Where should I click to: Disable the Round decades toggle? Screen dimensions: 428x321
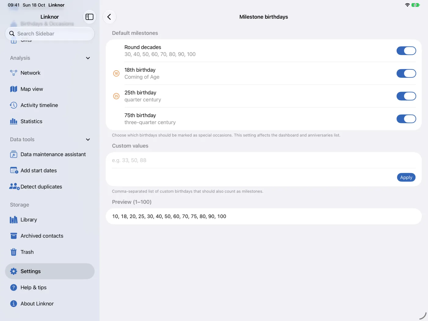click(x=406, y=51)
